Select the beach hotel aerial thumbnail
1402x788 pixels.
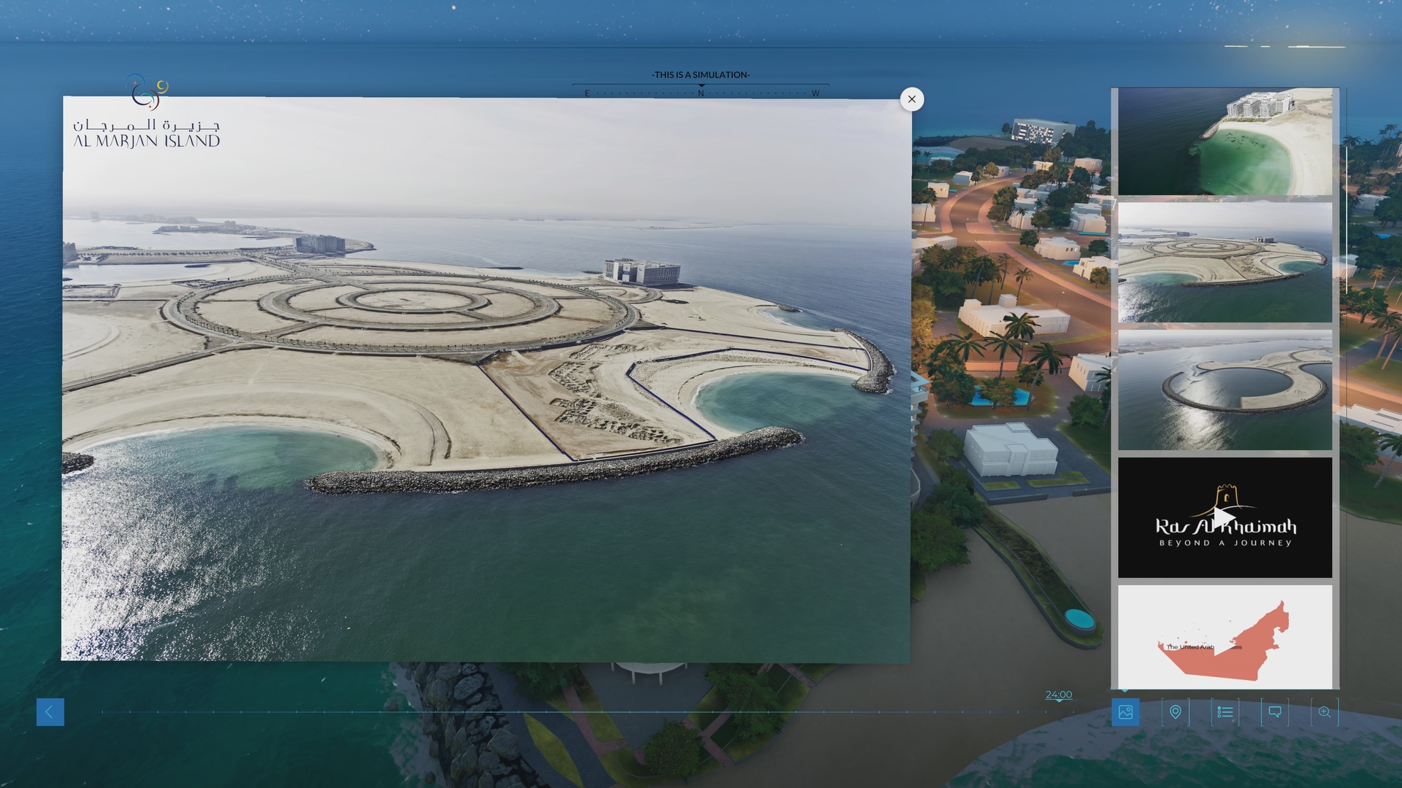point(1225,142)
